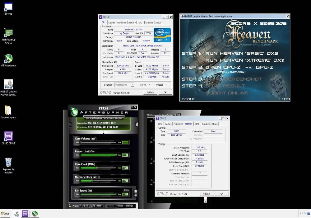Click Run Heaven "Basic" DX9
311x218 pixels.
242,53
